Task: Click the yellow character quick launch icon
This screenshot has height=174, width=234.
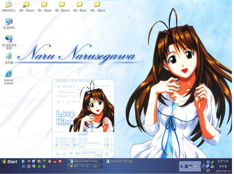Action: (39, 161)
